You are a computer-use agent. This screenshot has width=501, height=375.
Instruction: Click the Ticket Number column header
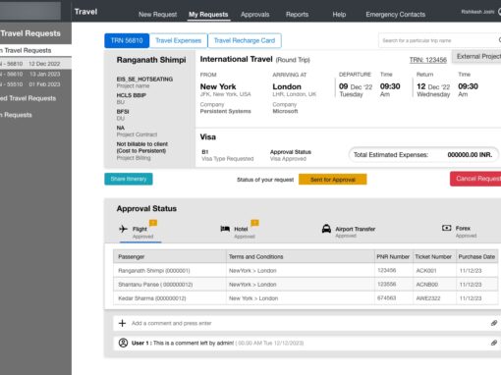click(434, 256)
